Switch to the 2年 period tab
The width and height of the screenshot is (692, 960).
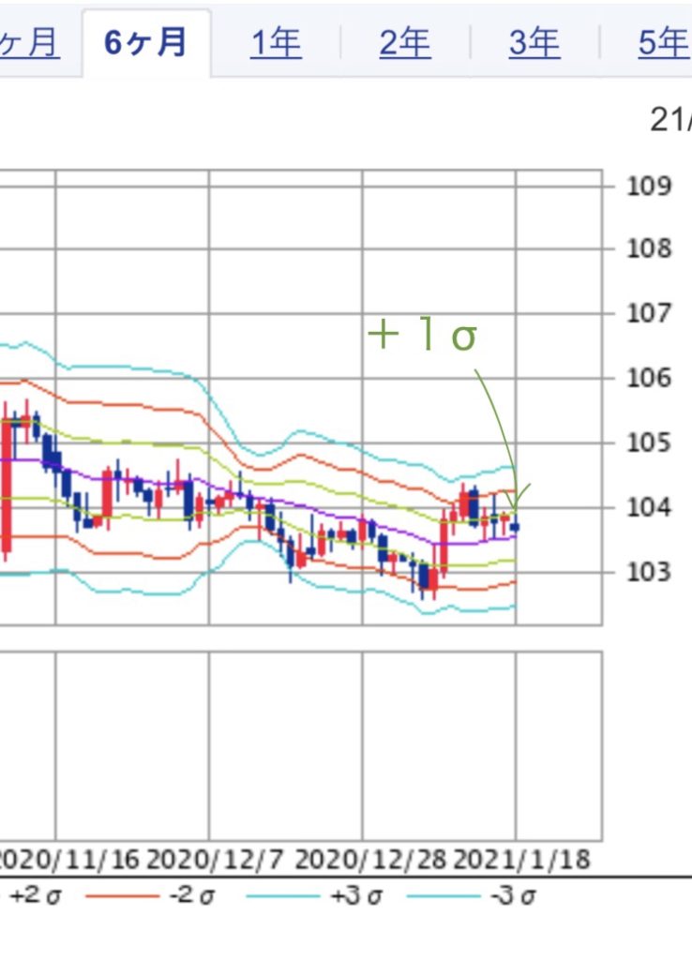tap(405, 43)
